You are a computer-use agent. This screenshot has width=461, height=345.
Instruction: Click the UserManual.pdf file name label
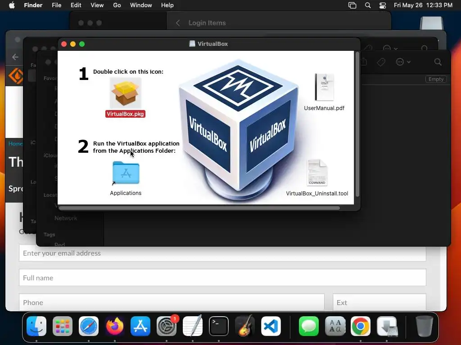pos(324,108)
